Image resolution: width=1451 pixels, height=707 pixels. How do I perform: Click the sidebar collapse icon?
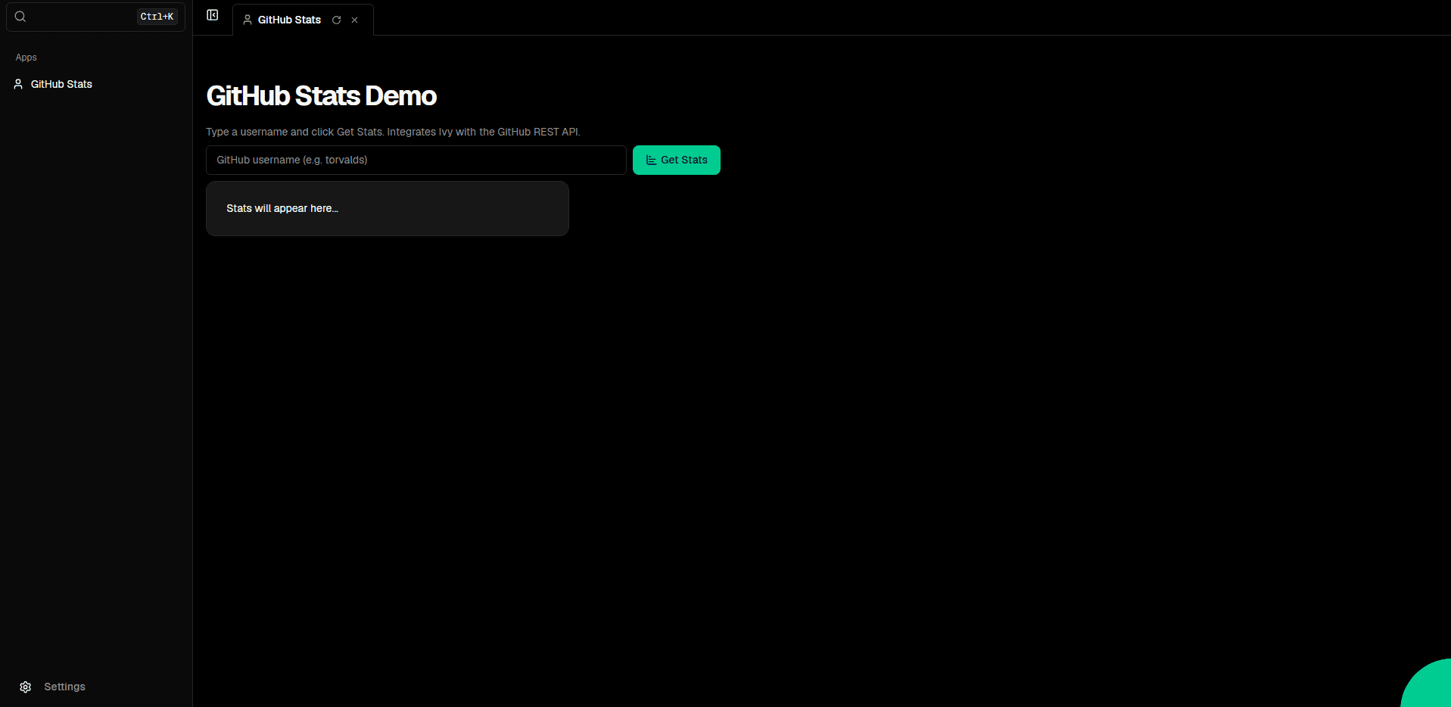pos(212,14)
